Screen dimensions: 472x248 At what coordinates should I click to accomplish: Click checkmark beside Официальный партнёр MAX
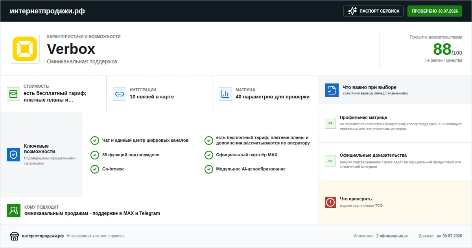pos(209,155)
